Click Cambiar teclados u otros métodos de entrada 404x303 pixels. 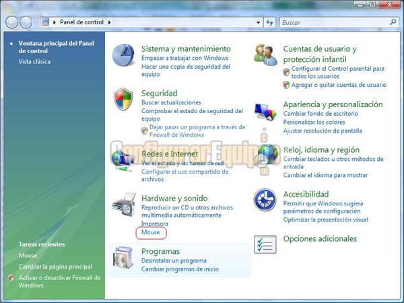pos(333,163)
